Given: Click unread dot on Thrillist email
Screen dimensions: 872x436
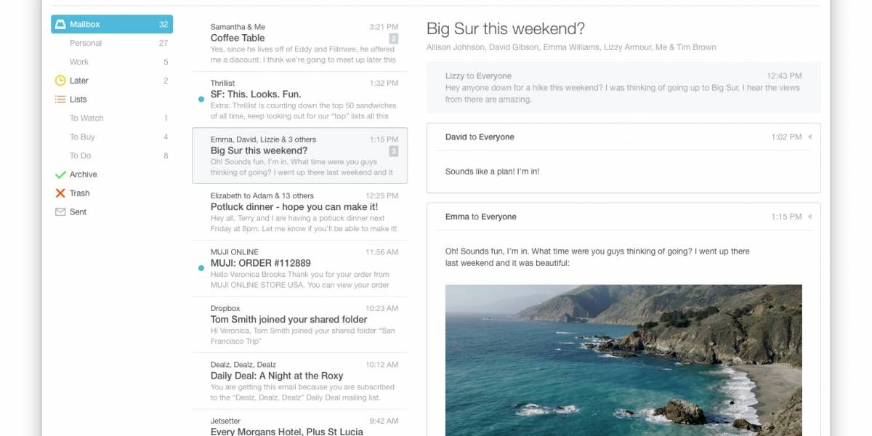Looking at the screenshot, I should point(201,99).
